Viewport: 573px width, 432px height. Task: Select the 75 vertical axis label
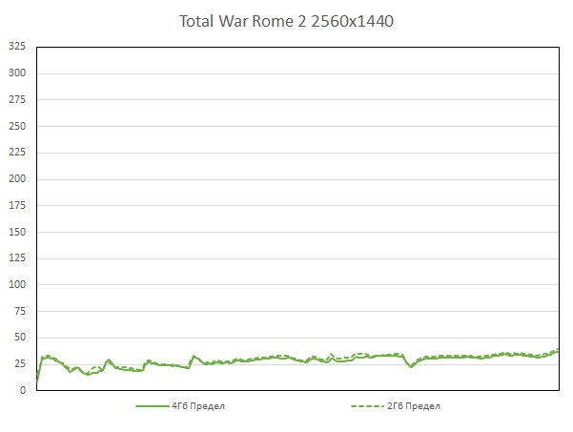(x=19, y=311)
